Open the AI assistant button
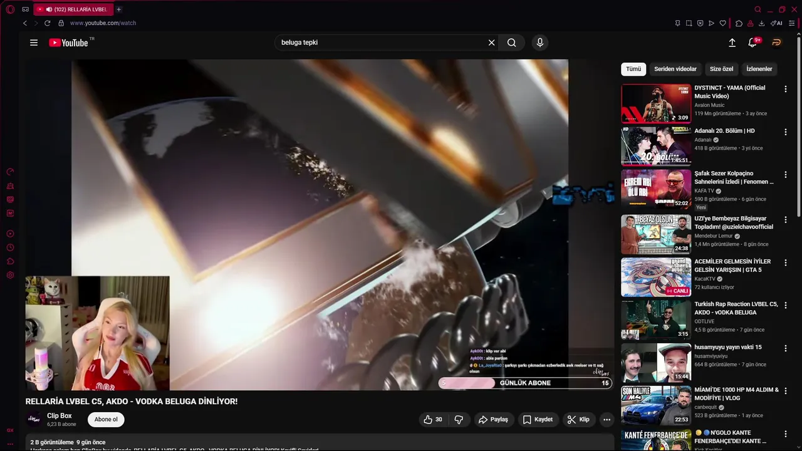Image resolution: width=802 pixels, height=451 pixels. tap(776, 23)
